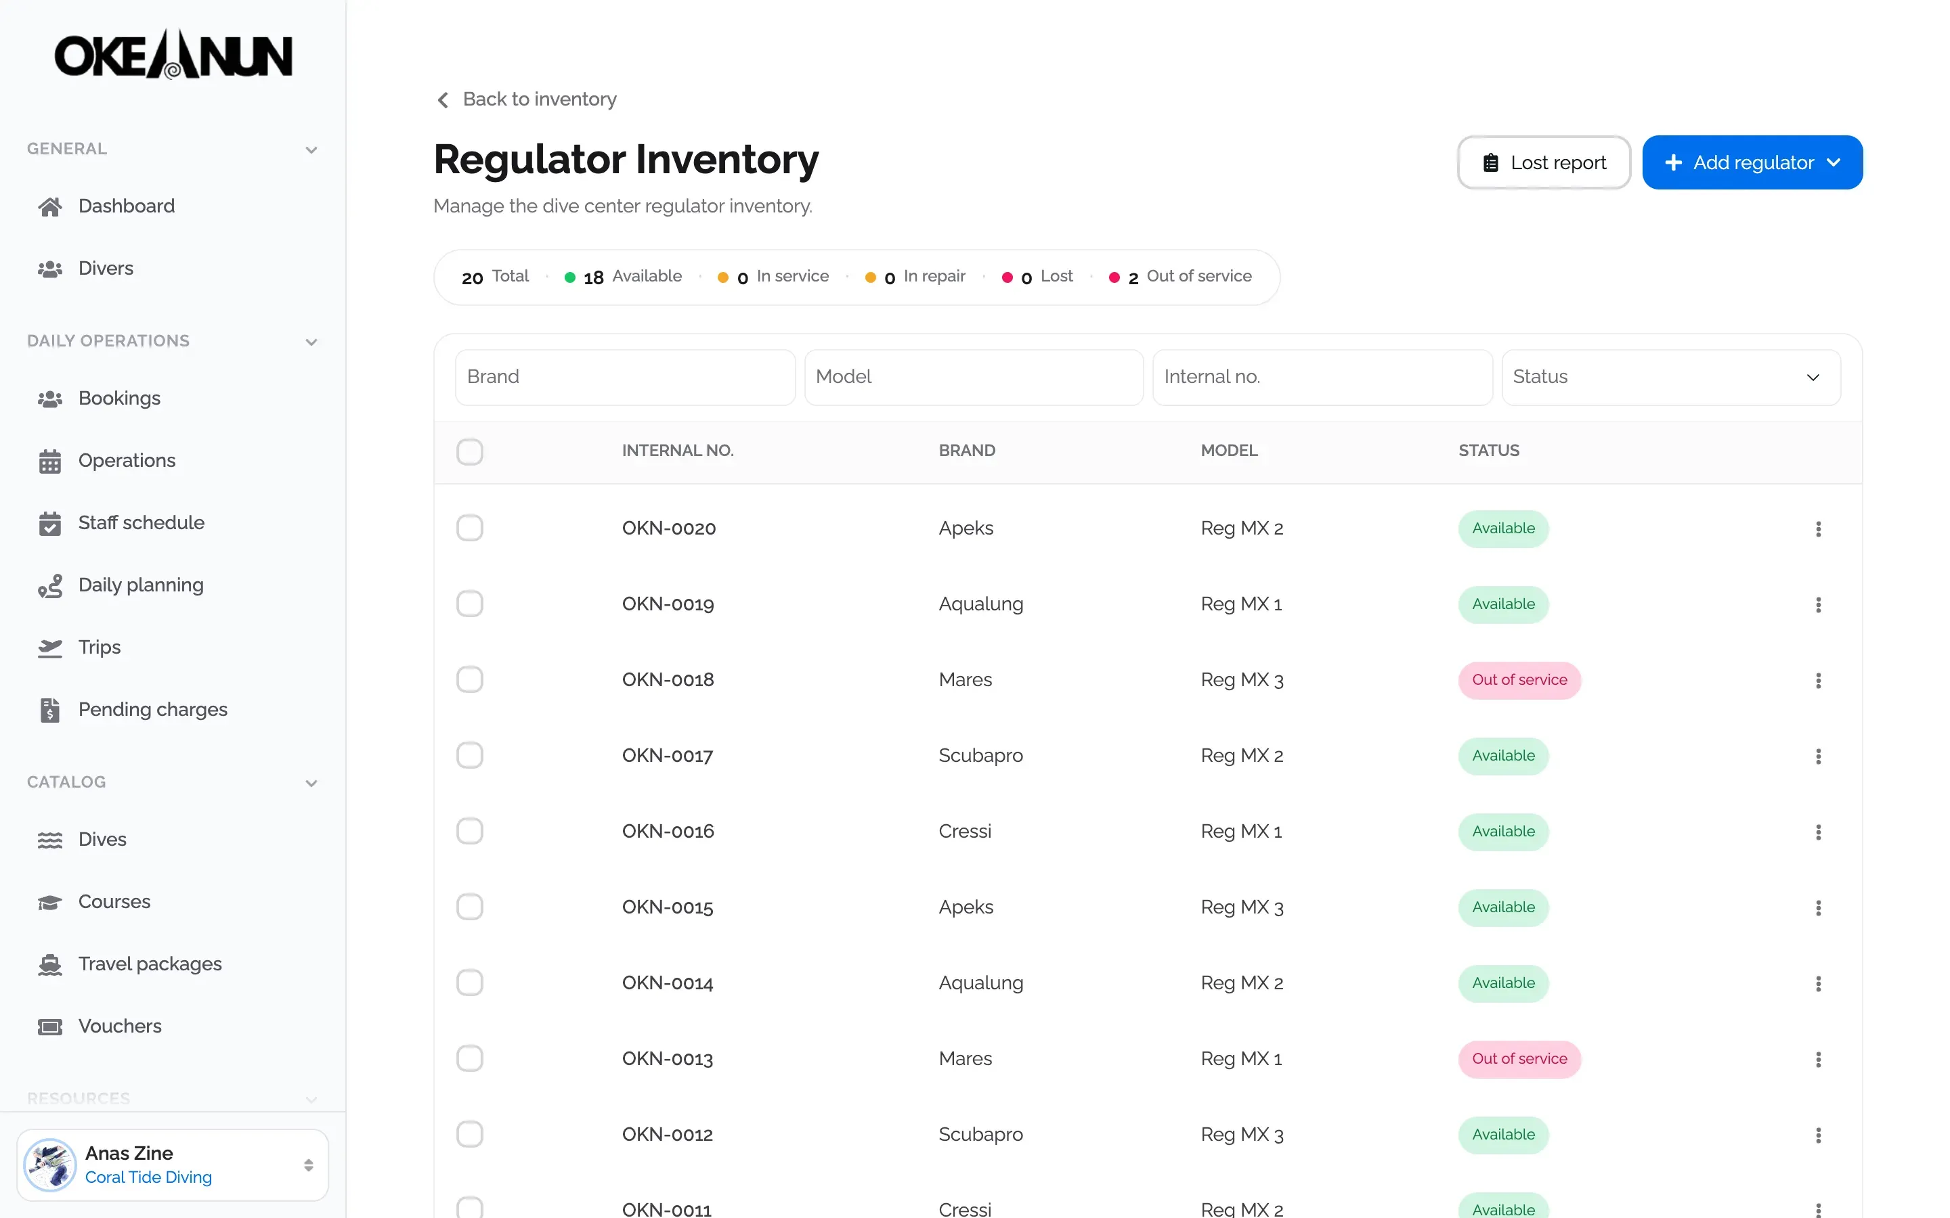1950x1218 pixels.
Task: Open the Dashboard home icon
Action: [50, 206]
